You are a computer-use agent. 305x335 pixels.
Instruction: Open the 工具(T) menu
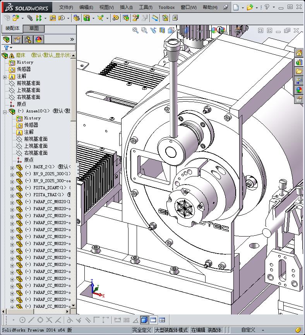pyautogui.click(x=146, y=7)
